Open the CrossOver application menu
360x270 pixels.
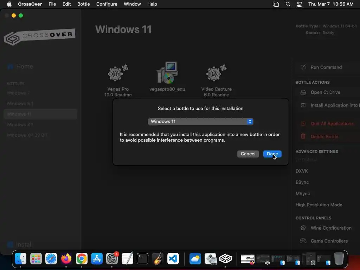pos(30,4)
